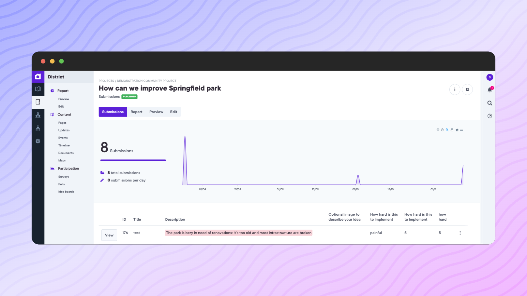Switch to the Edit tab
This screenshot has height=296, width=527.
tap(173, 112)
